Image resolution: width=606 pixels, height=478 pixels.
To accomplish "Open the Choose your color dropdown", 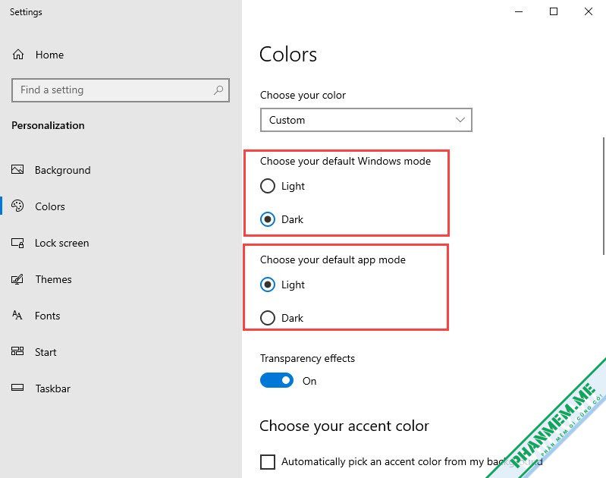I will [366, 120].
